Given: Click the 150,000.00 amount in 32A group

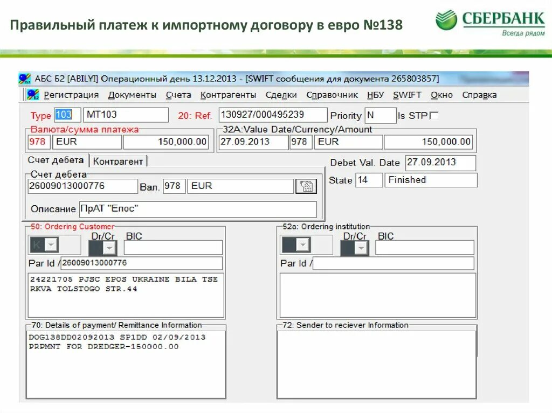Looking at the screenshot, I should (x=429, y=142).
